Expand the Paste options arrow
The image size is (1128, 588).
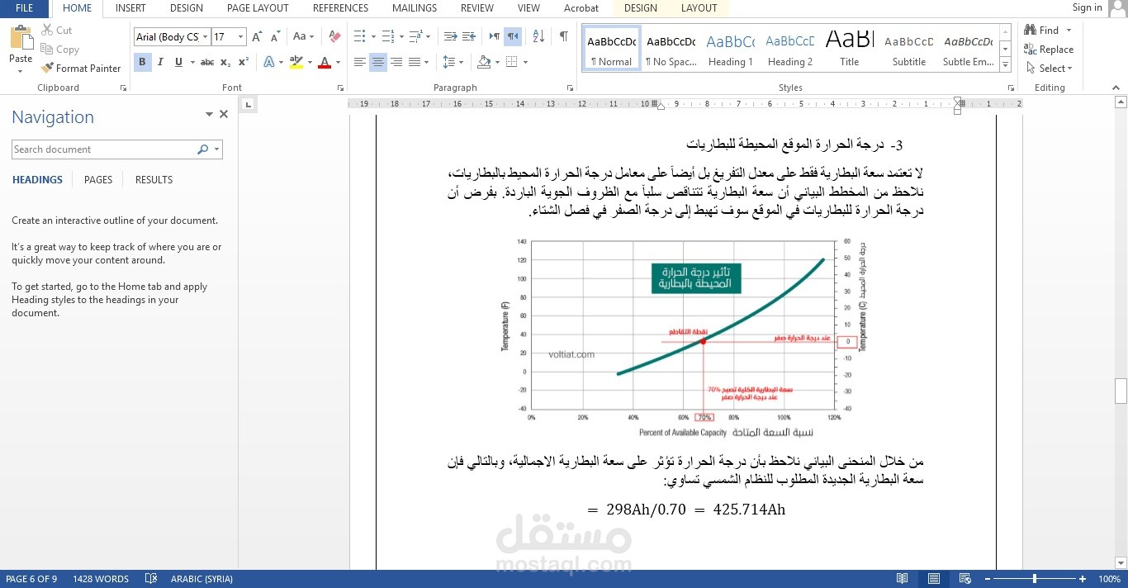tap(21, 71)
